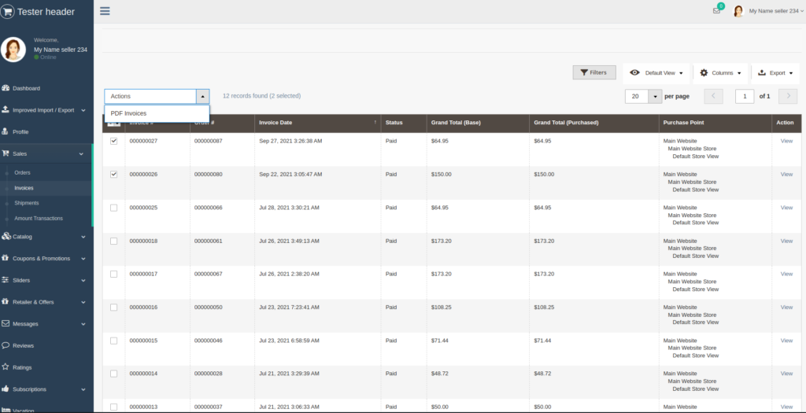Click the Dashboard icon in sidebar

(x=6, y=88)
